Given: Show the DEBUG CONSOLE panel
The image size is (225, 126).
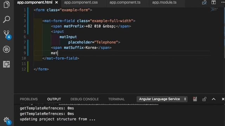Looking at the screenshot, I should (x=84, y=99).
